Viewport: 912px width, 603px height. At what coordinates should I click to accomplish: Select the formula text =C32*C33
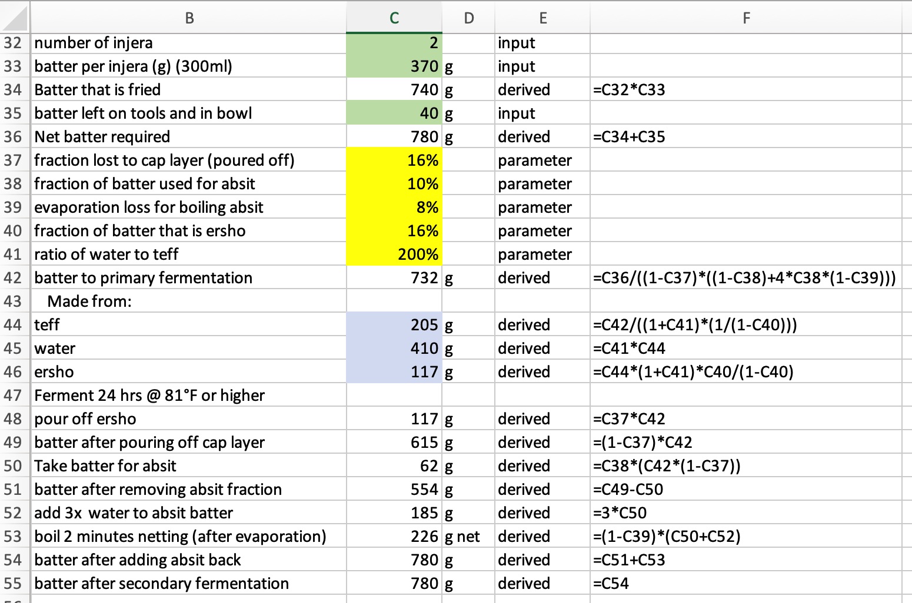point(629,90)
